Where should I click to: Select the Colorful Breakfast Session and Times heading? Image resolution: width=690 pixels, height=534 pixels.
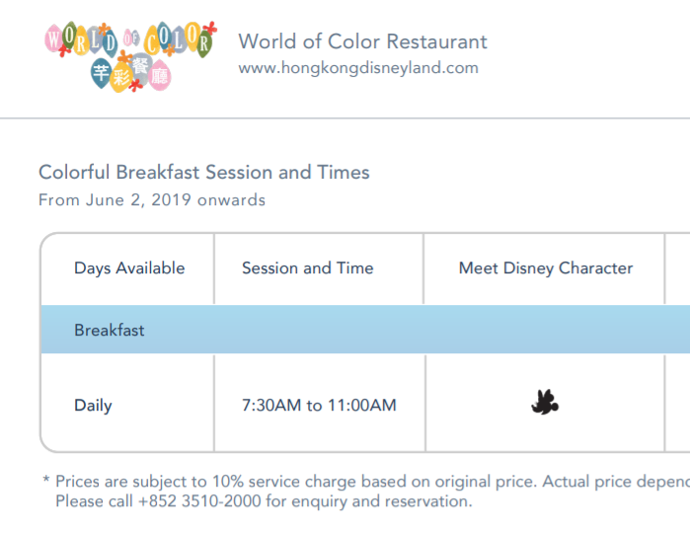[204, 172]
